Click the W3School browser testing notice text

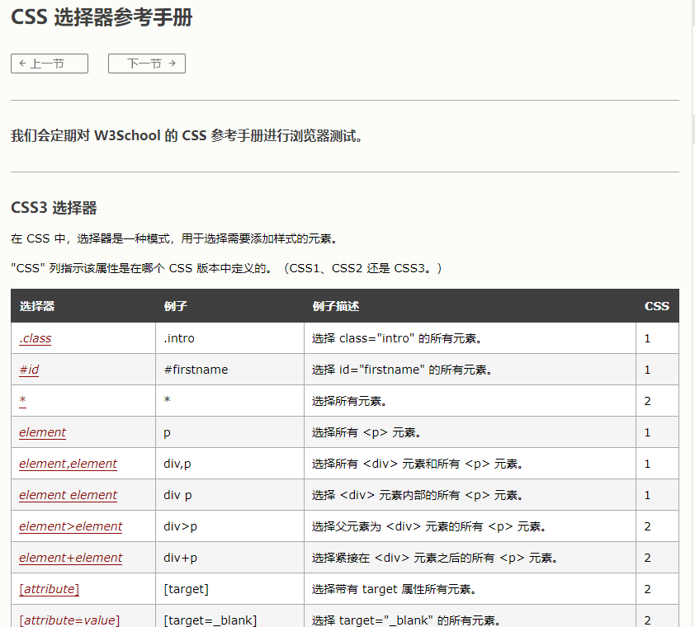point(187,135)
